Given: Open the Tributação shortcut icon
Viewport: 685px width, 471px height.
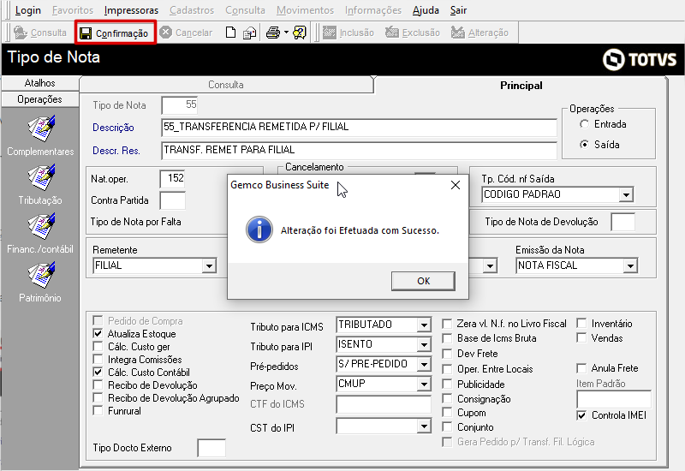Looking at the screenshot, I should (x=41, y=177).
